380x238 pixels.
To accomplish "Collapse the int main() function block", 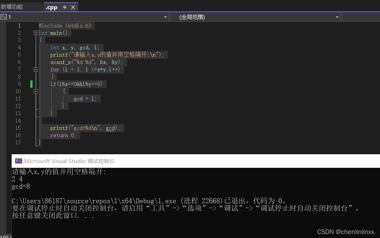I will tap(36, 33).
